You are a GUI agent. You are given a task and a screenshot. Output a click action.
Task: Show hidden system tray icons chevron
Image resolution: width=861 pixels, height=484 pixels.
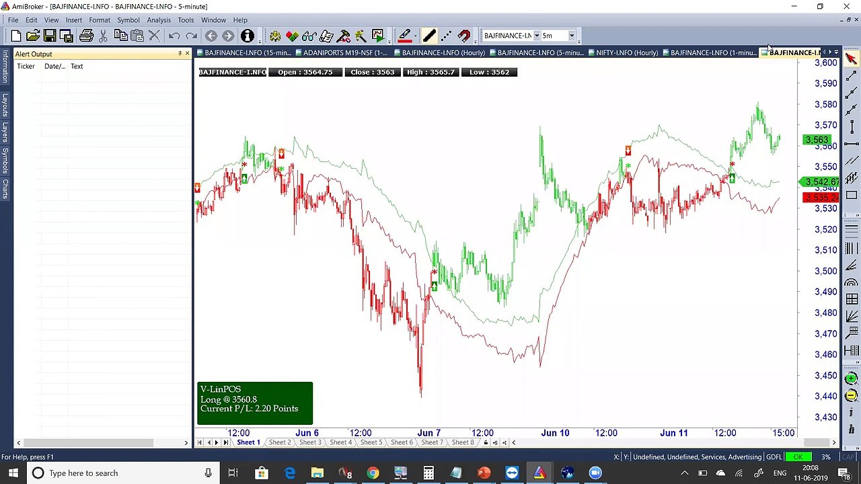click(684, 473)
